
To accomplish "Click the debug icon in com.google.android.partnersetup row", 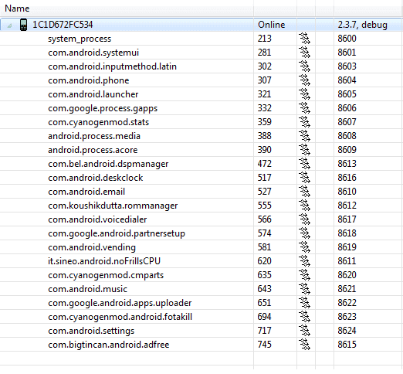I will coord(305,233).
